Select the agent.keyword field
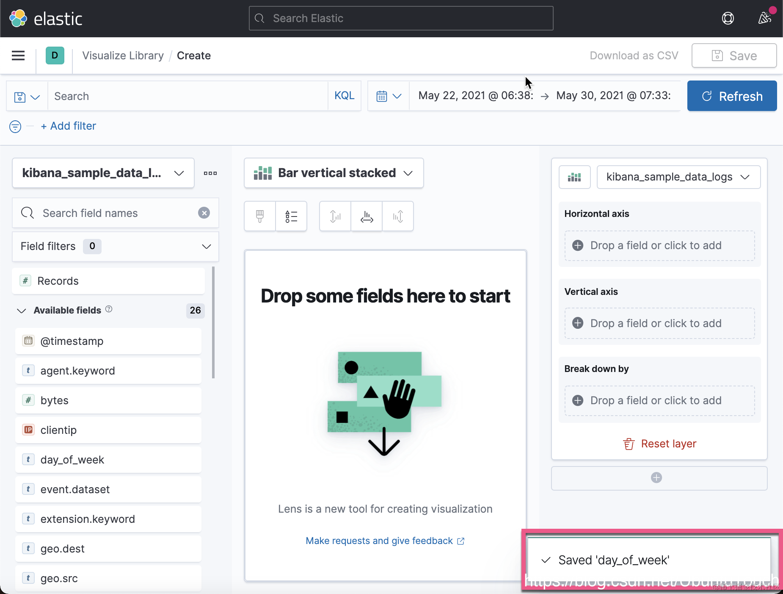This screenshot has height=594, width=783. click(108, 371)
